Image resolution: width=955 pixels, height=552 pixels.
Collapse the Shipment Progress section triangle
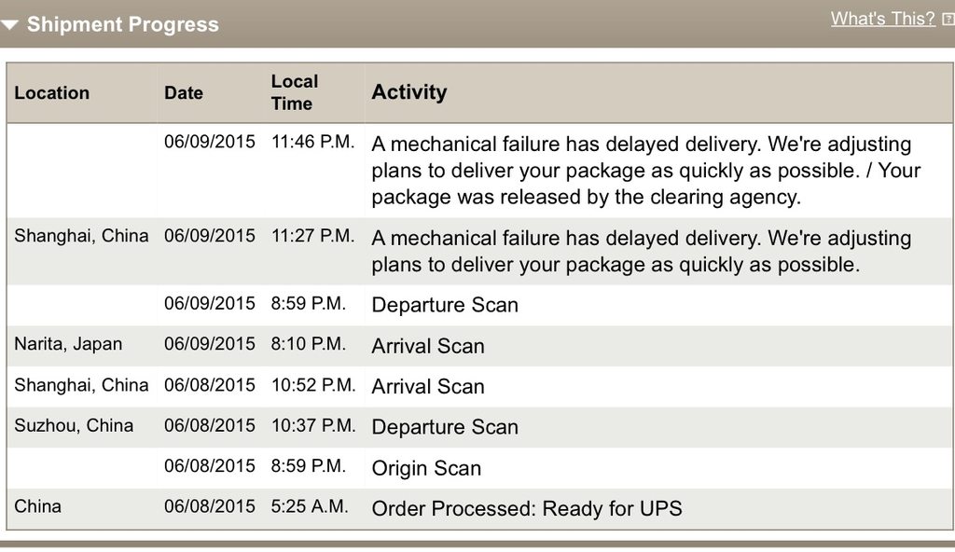pos(10,25)
